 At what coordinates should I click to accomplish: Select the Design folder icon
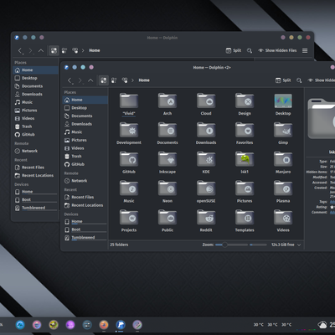pos(245,100)
